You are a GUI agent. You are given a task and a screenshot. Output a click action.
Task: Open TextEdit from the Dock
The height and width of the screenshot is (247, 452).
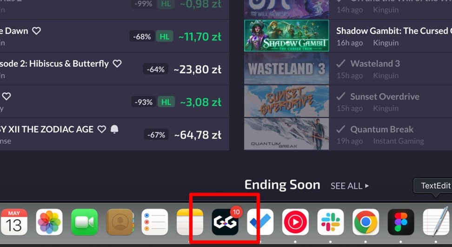tap(436, 222)
